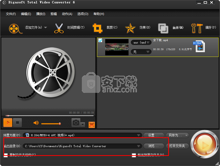
Task: Open the 编辑(E) menu
Action: [26, 14]
